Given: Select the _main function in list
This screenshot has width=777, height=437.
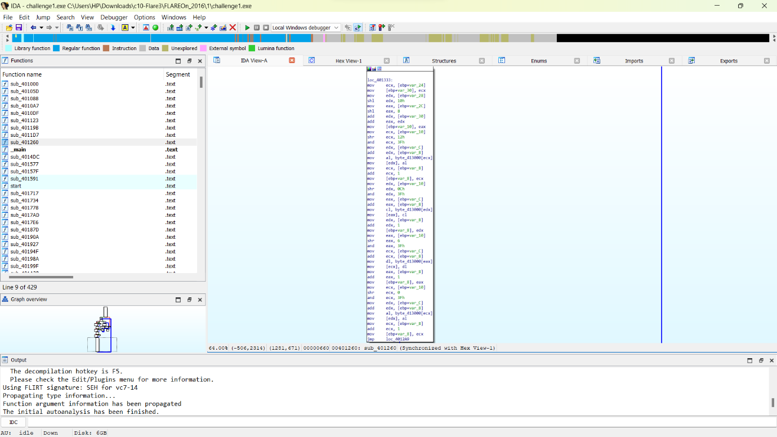Looking at the screenshot, I should pyautogui.click(x=19, y=150).
